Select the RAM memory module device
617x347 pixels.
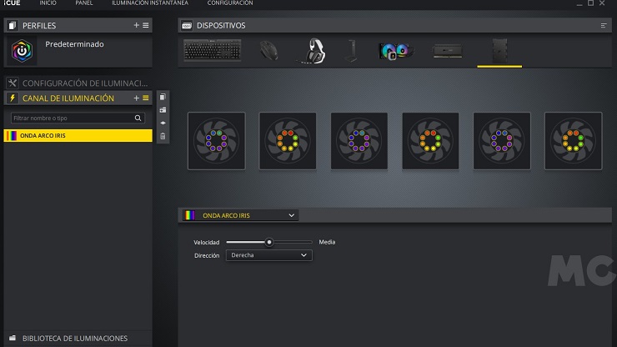447,51
